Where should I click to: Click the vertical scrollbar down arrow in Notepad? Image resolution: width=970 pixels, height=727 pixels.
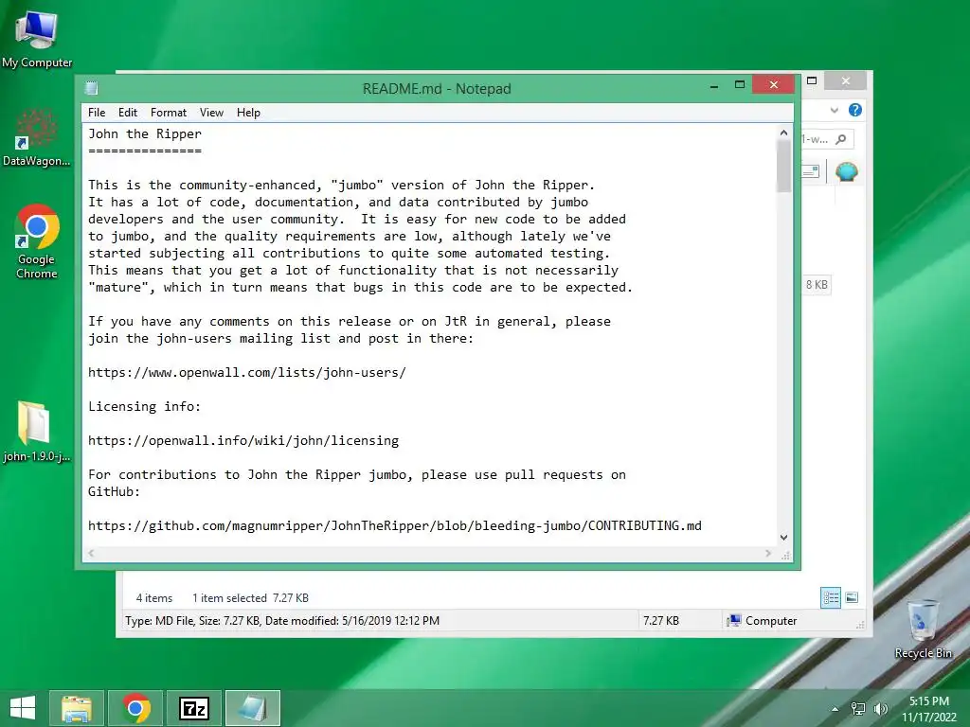[x=783, y=538]
